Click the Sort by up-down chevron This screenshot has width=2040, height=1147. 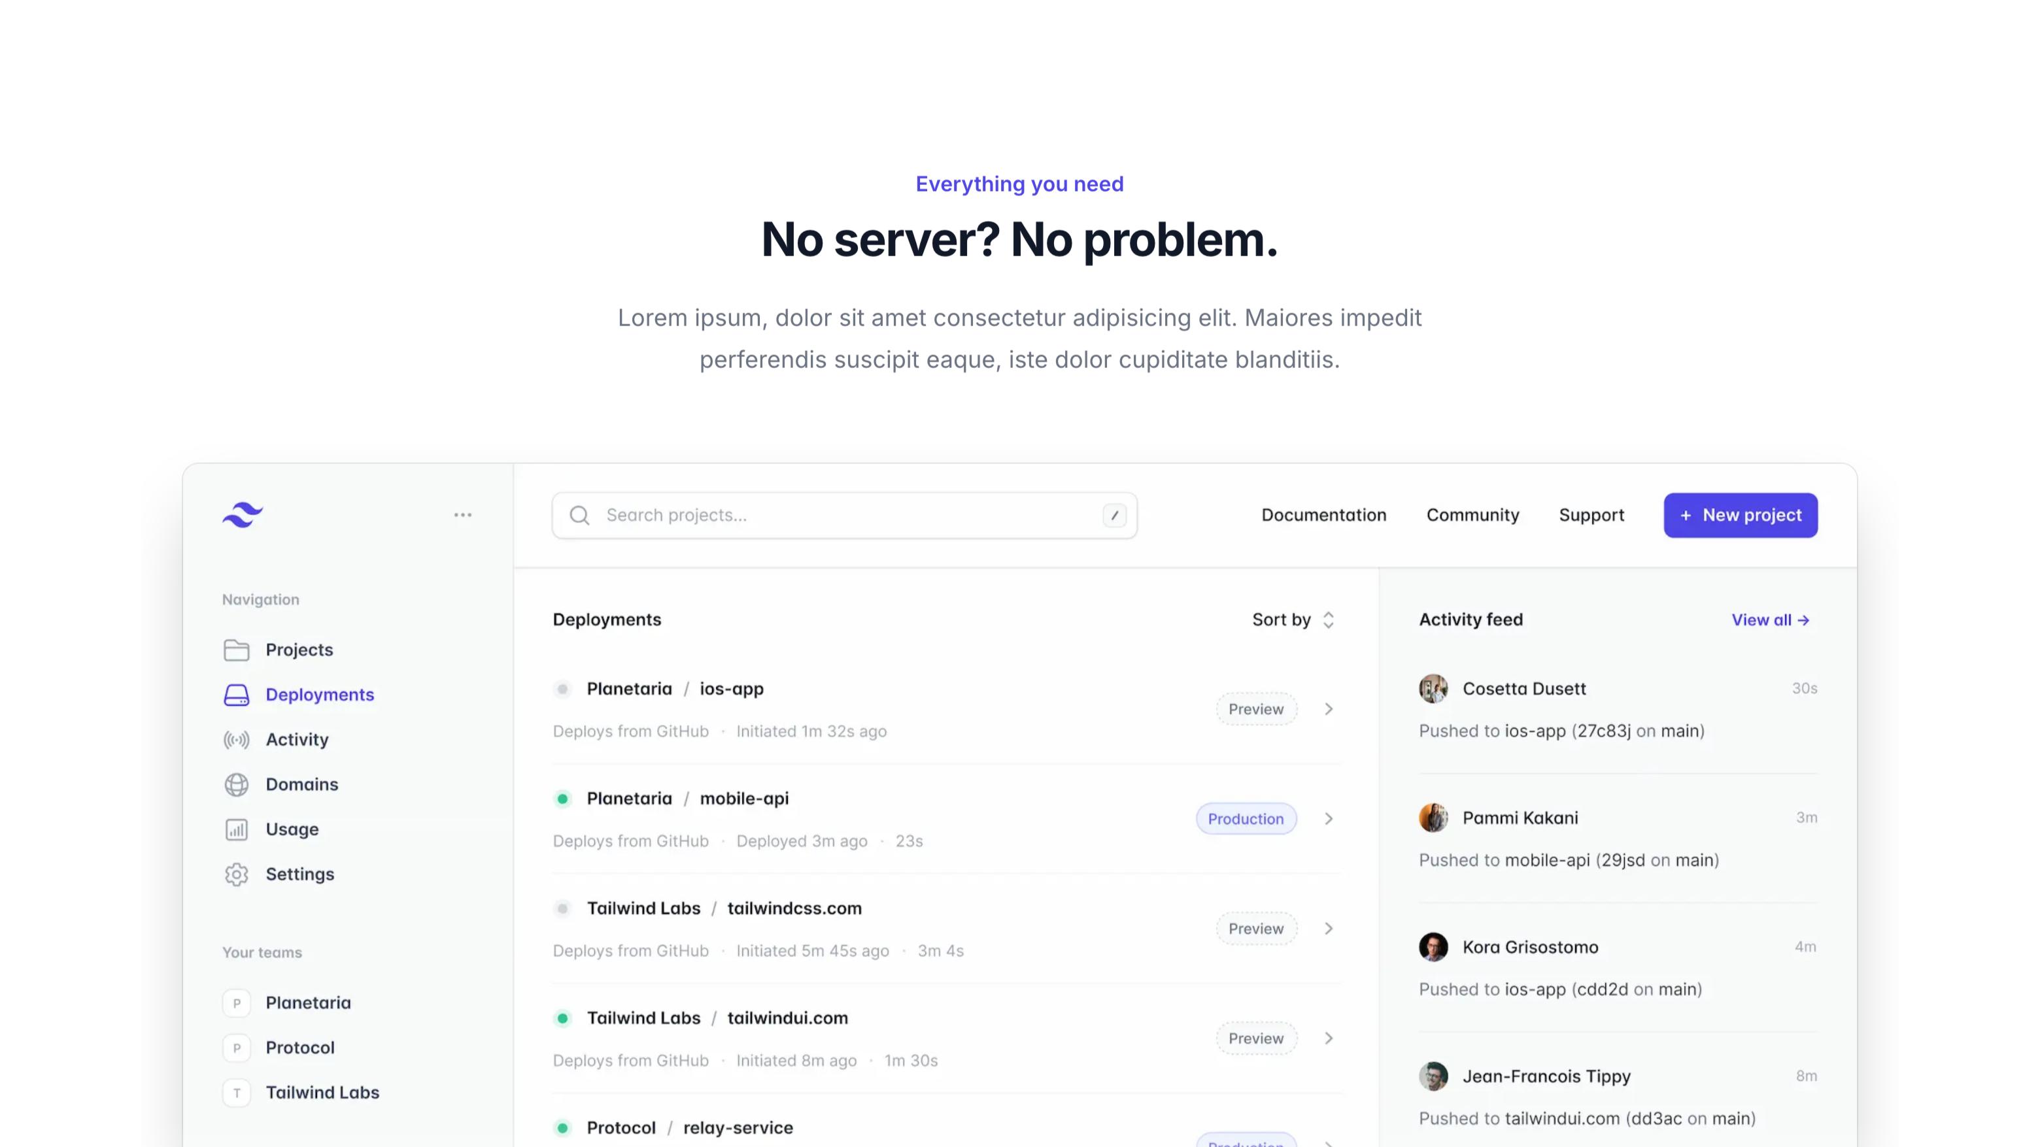(x=1328, y=620)
